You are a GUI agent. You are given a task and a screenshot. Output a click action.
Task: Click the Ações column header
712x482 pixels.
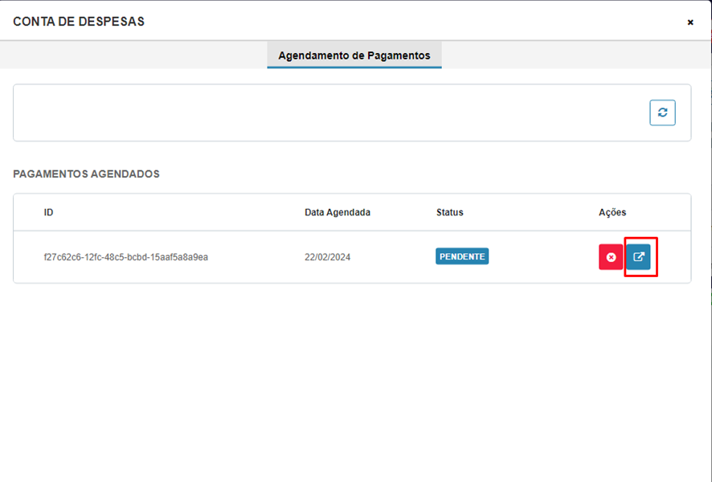(612, 212)
